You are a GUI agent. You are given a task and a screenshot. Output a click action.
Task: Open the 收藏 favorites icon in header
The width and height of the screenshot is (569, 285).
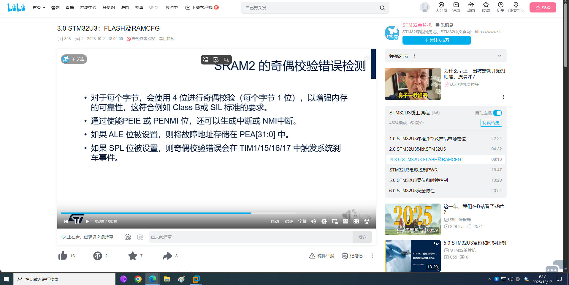coord(486,7)
